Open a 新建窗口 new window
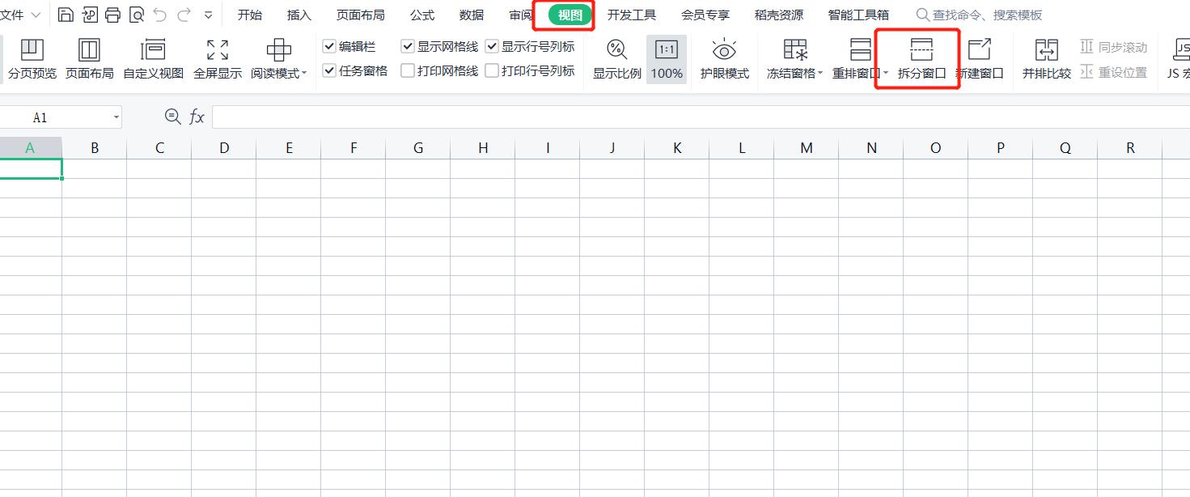Screen dimensions: 1190x497 [981, 58]
